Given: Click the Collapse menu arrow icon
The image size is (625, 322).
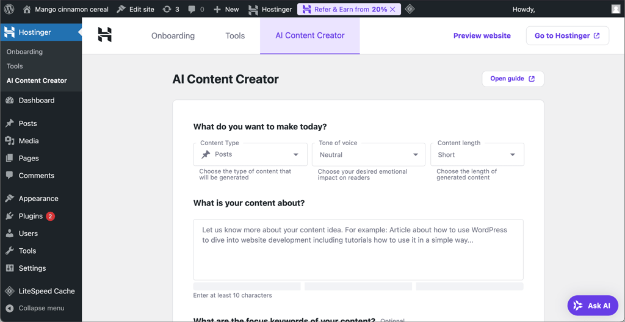Looking at the screenshot, I should tap(10, 308).
